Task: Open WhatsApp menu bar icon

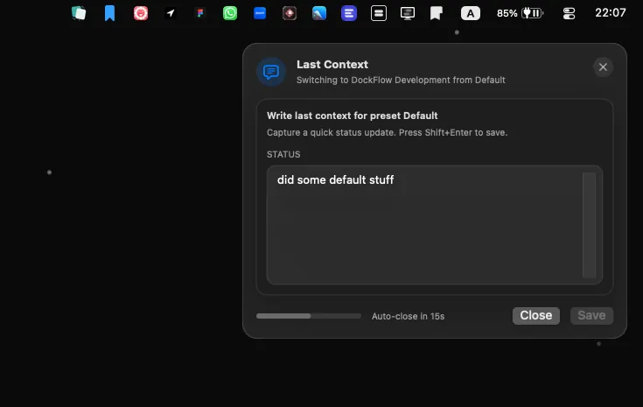Action: coord(230,13)
